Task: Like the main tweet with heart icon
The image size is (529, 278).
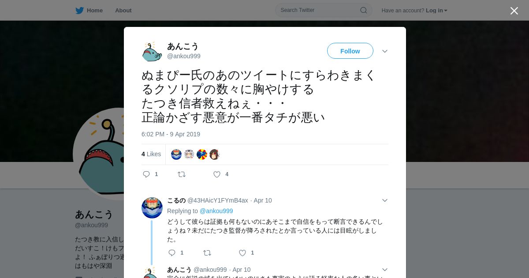Action: click(x=217, y=174)
